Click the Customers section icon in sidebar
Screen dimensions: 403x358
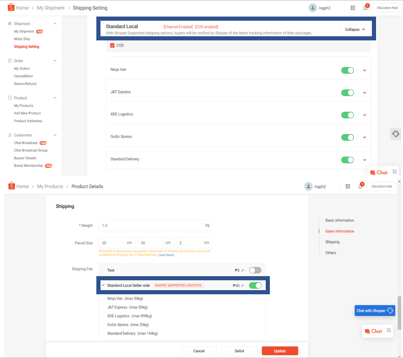pos(10,135)
